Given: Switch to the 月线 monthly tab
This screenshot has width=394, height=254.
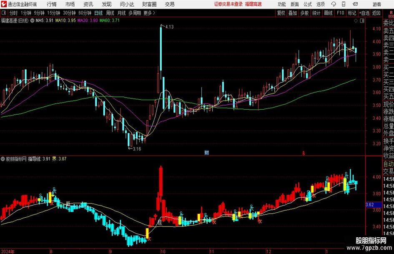Looking at the screenshot, I should coord(122,13).
